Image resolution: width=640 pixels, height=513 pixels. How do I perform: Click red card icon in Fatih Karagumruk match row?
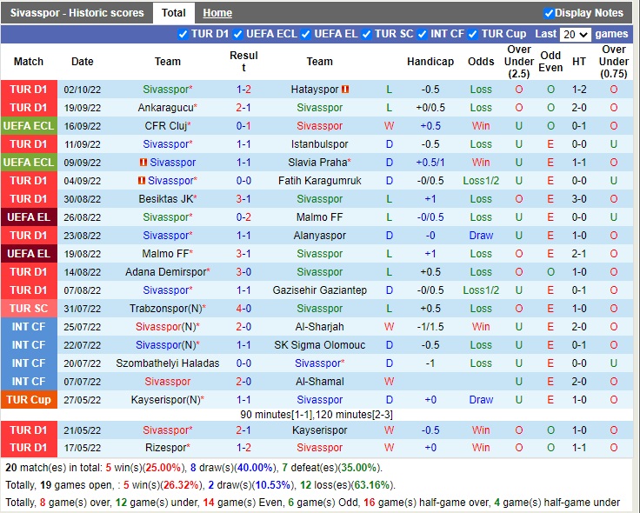[x=141, y=181]
